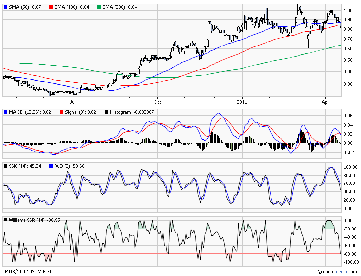Screen dimensions: 361x276
Task: Click the green SMA (200) legend swatch
Action: [99, 7]
